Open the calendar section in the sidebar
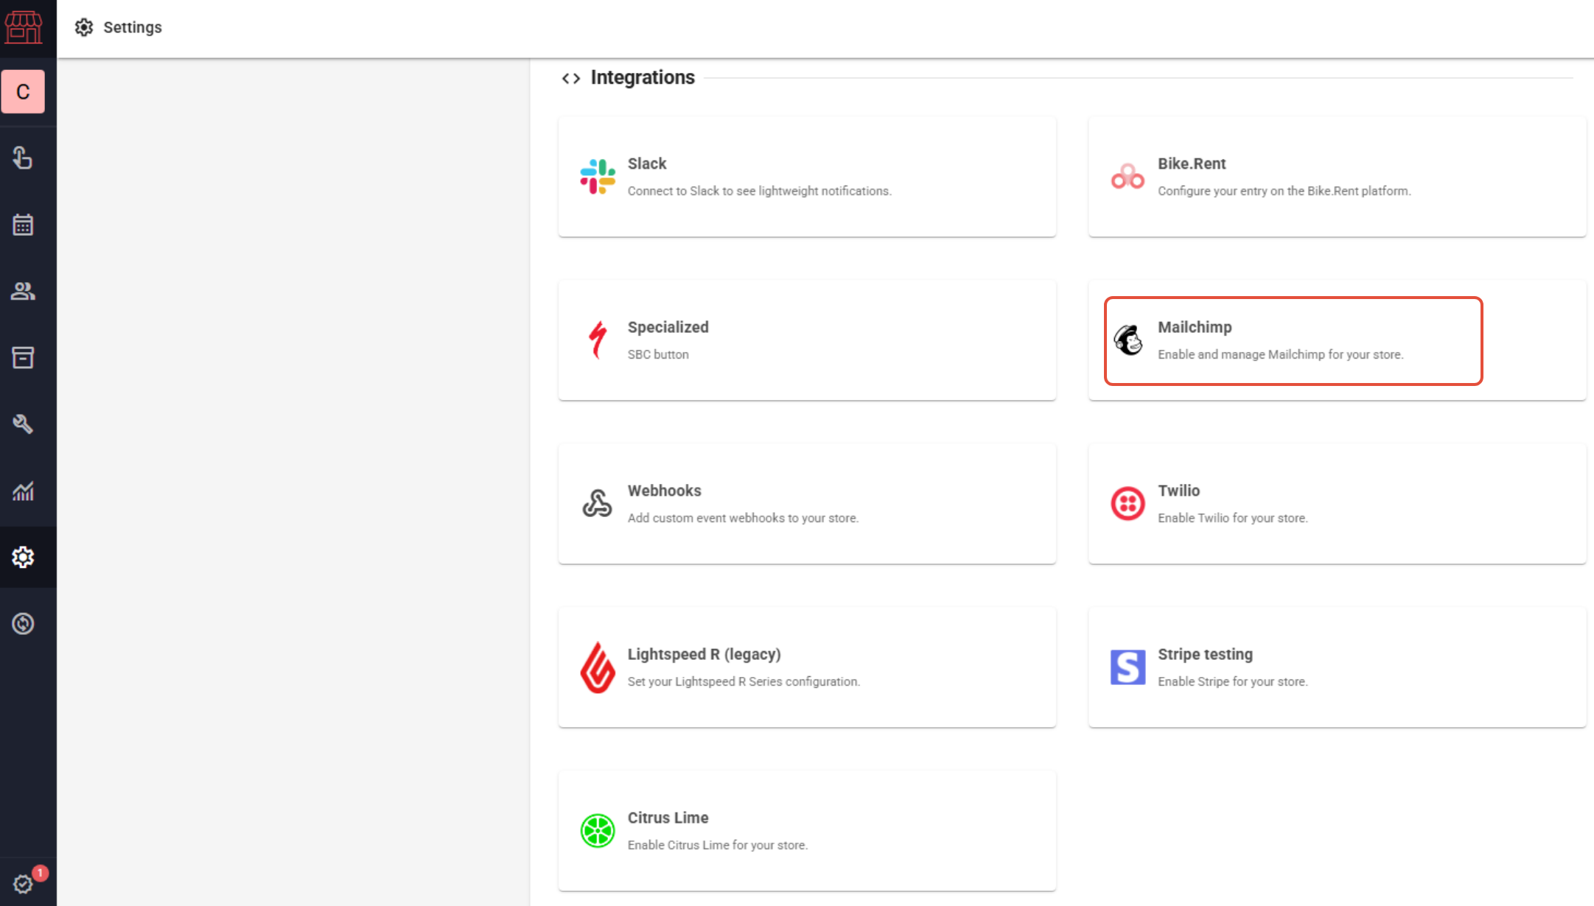The width and height of the screenshot is (1594, 906). tap(23, 225)
